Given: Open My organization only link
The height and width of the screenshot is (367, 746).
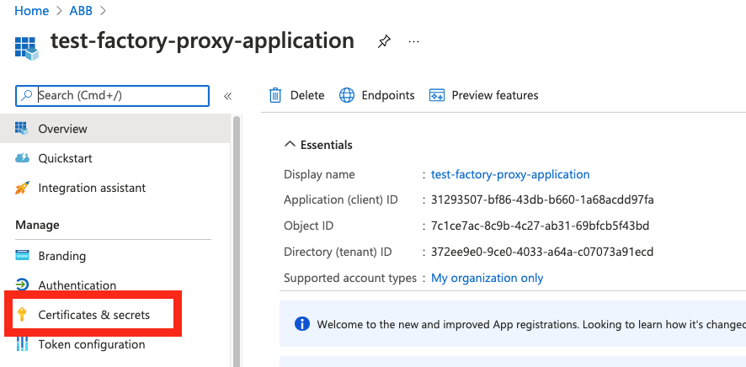Looking at the screenshot, I should (x=488, y=278).
